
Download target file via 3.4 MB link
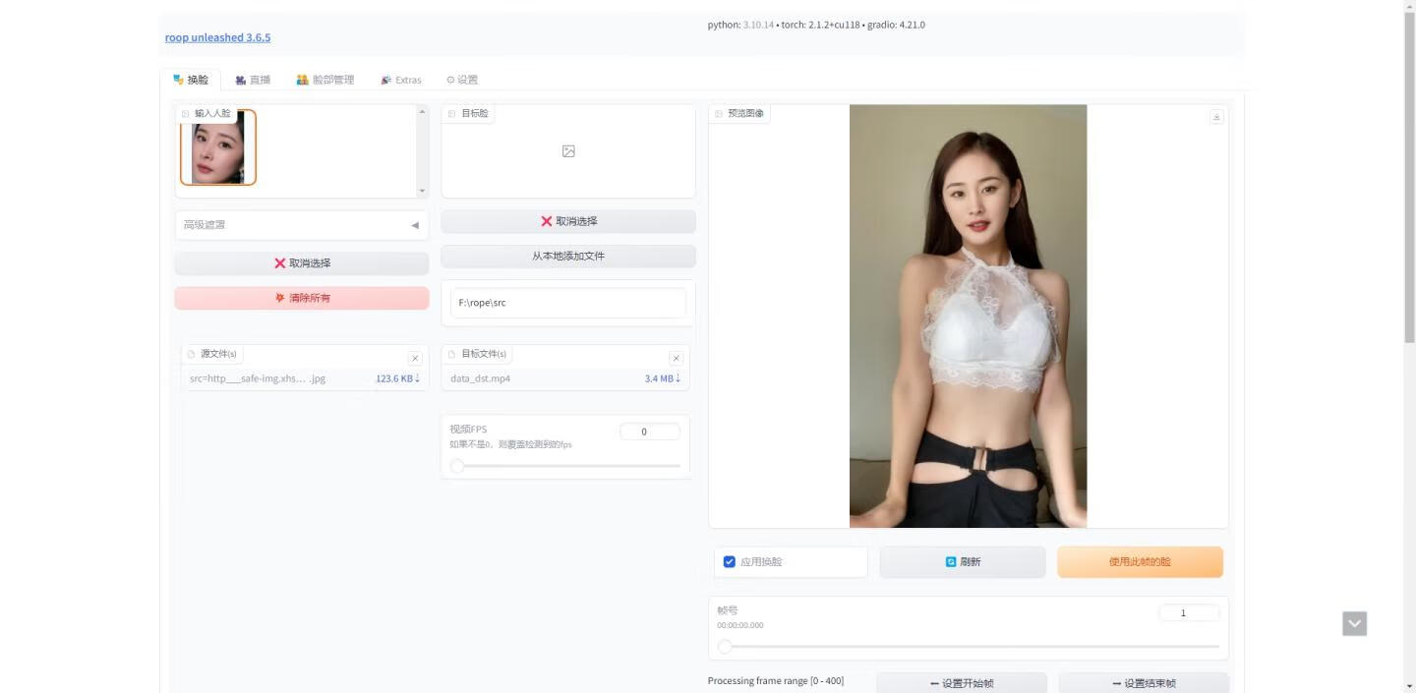point(662,378)
